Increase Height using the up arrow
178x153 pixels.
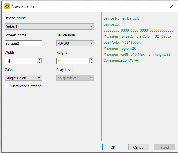91,59
